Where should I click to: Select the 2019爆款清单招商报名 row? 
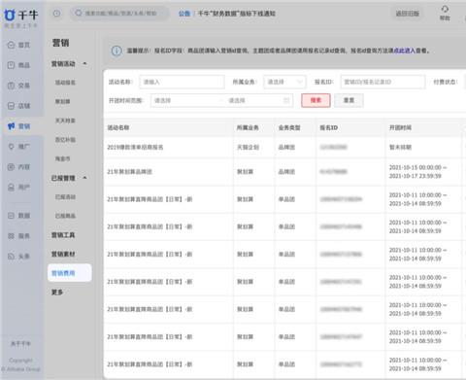[x=284, y=148]
